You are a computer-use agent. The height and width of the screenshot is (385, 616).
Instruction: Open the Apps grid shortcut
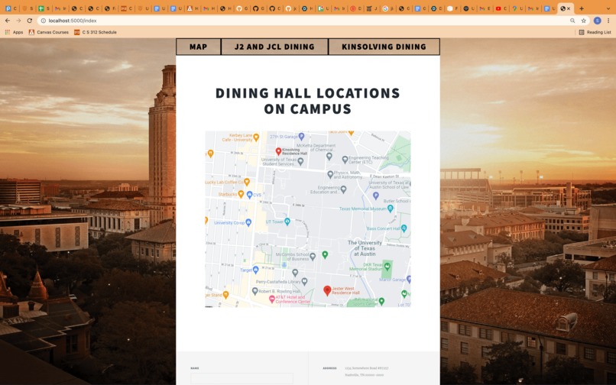pyautogui.click(x=15, y=32)
